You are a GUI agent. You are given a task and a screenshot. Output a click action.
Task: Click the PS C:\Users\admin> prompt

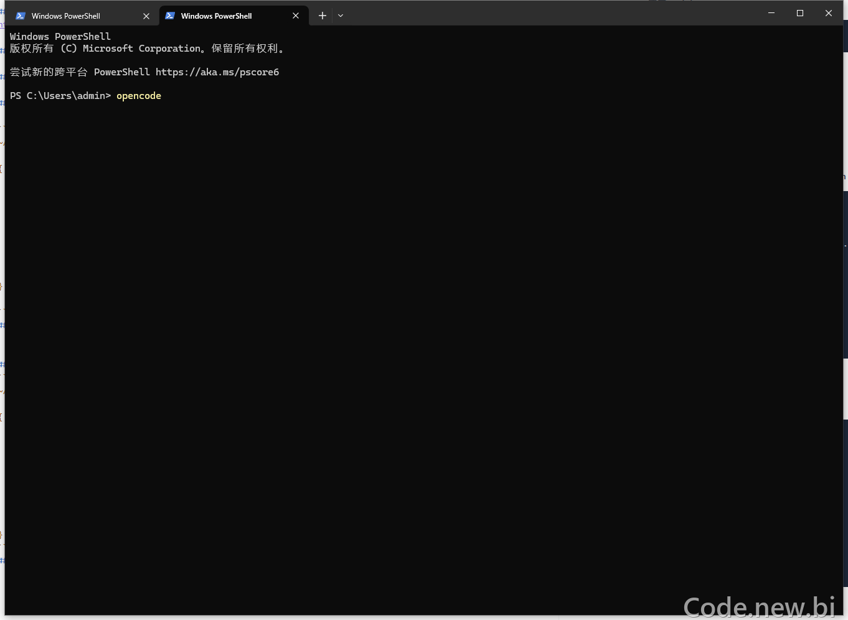coord(60,96)
